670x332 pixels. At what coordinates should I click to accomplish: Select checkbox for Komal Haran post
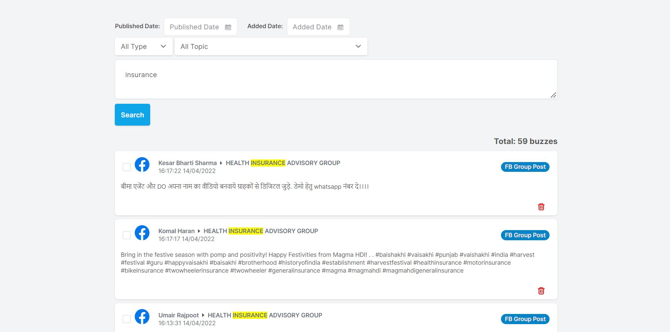(x=127, y=235)
